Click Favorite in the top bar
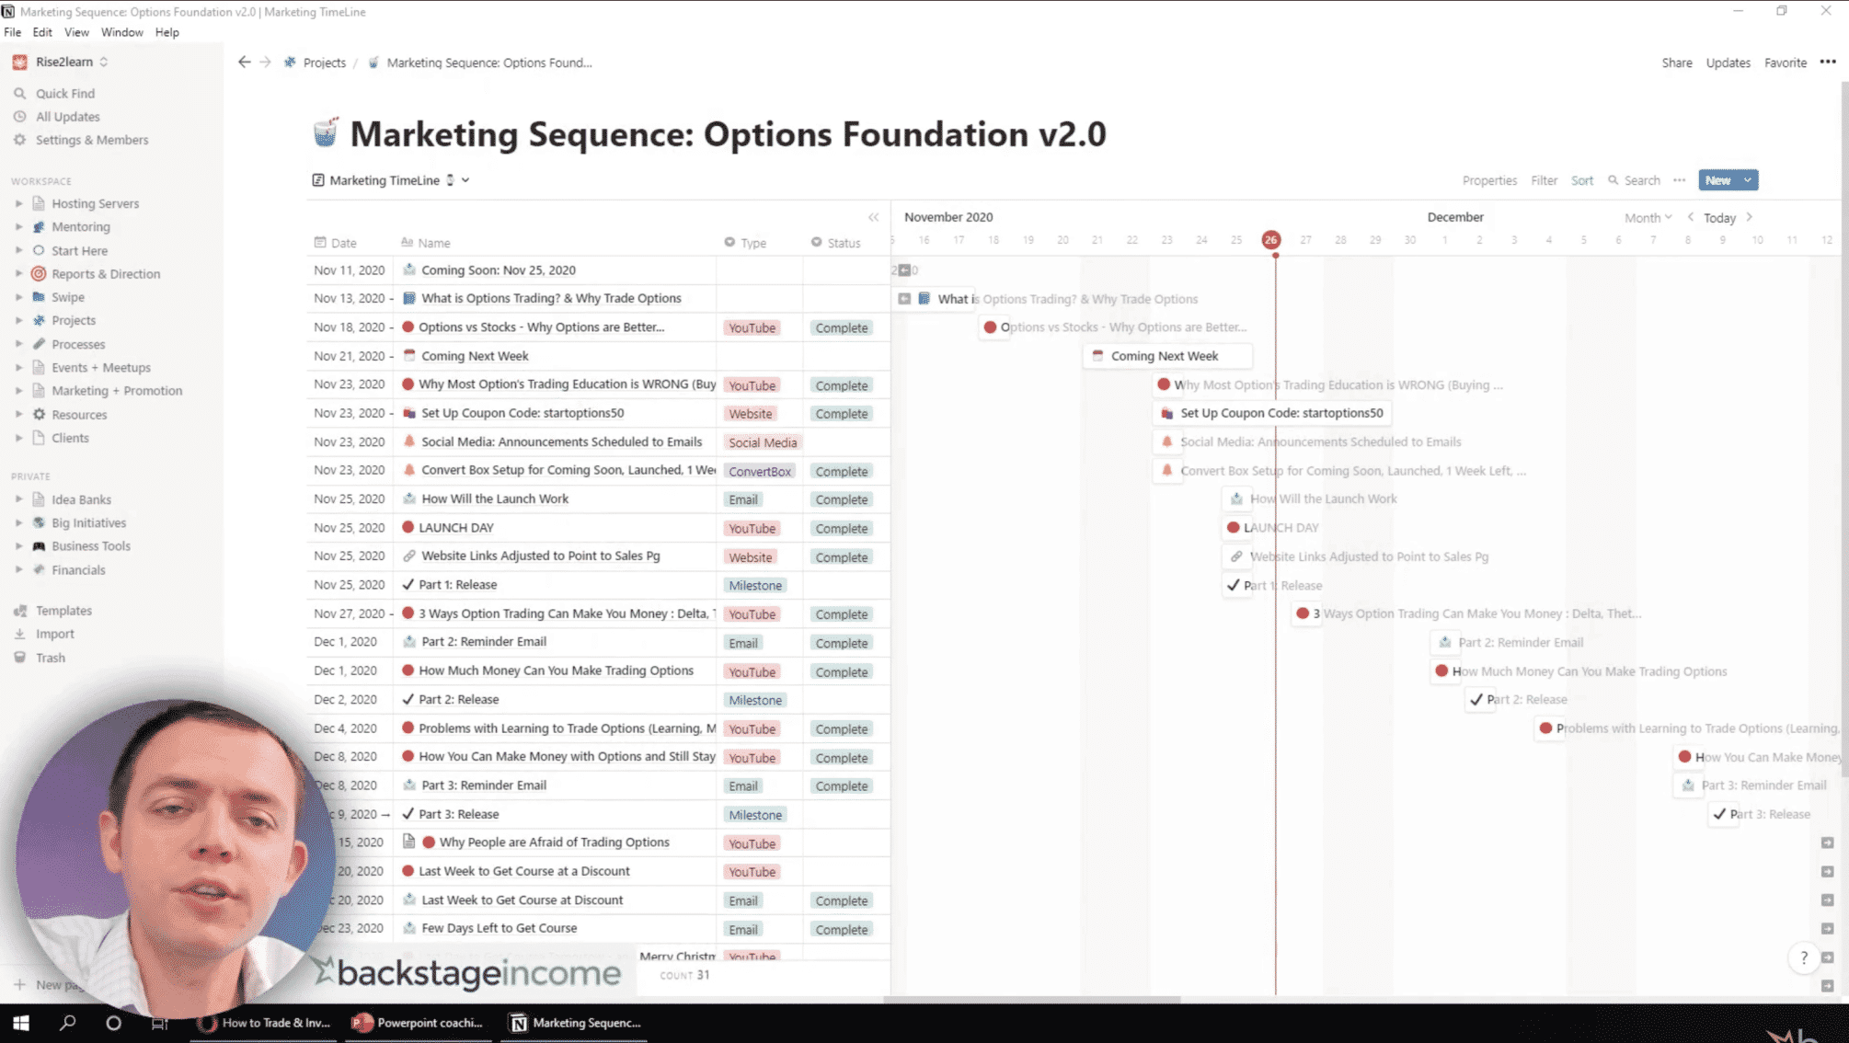Screen dimensions: 1849x1043 tap(1785, 63)
